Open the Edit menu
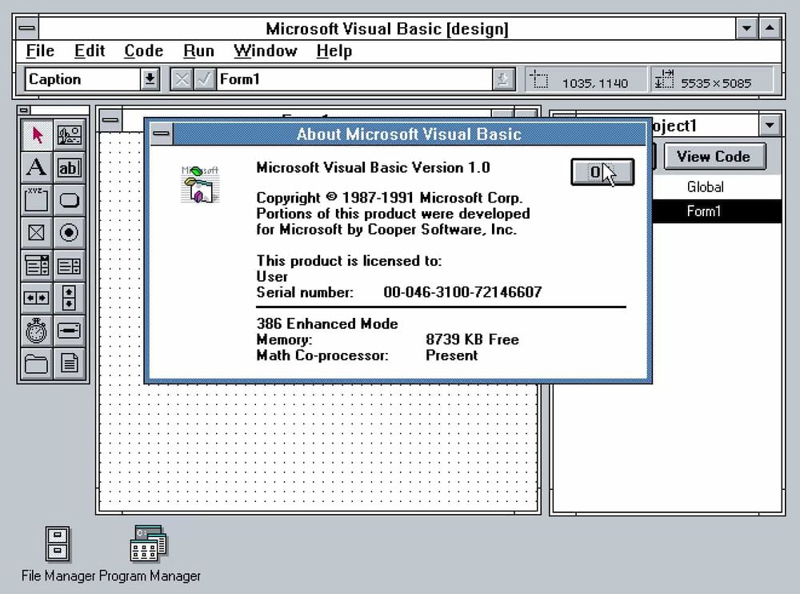The height and width of the screenshot is (594, 800). (90, 51)
